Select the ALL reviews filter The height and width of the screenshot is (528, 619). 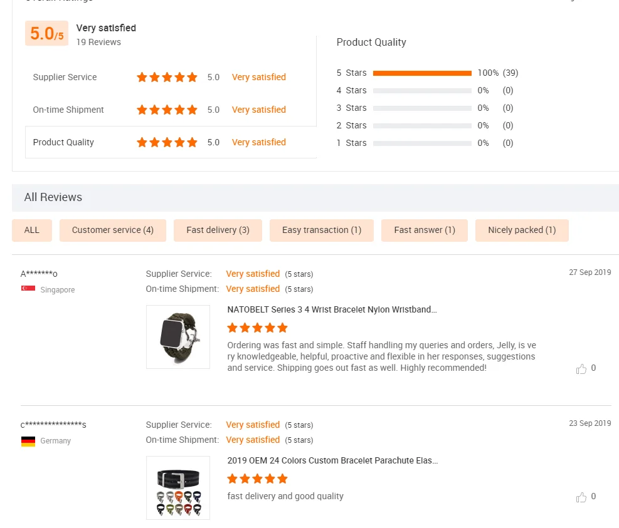tap(32, 230)
